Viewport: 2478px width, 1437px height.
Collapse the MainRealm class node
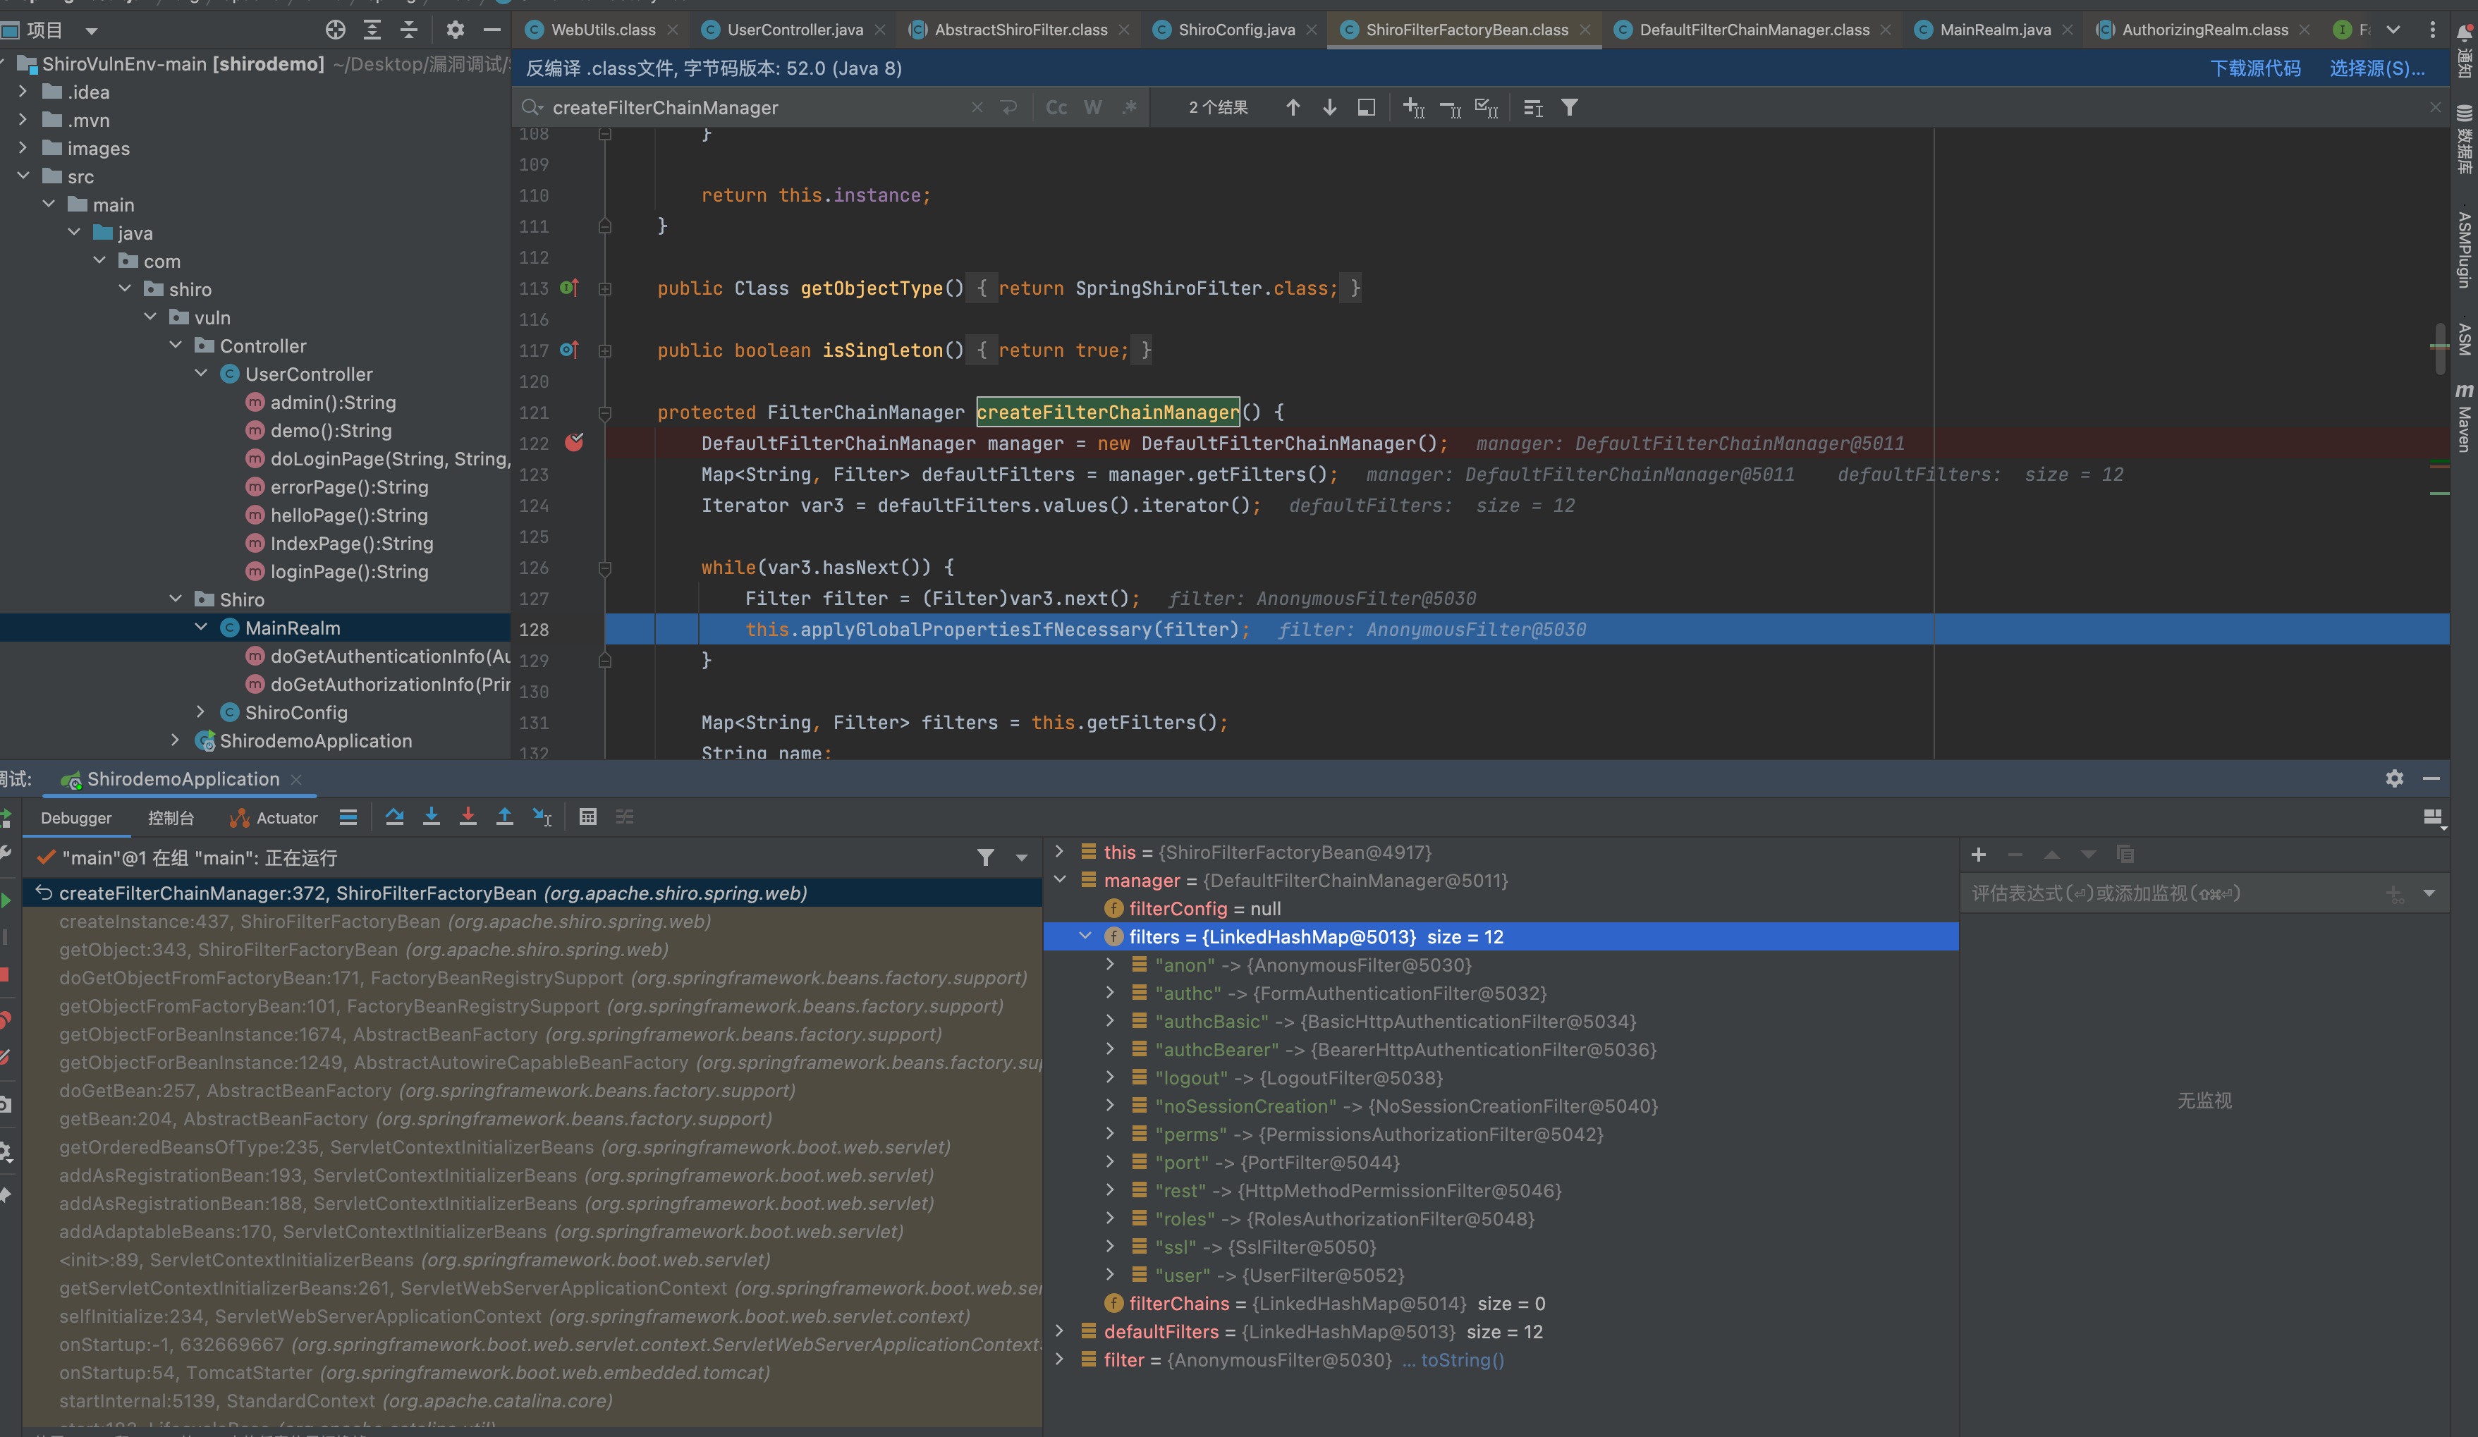coord(200,627)
